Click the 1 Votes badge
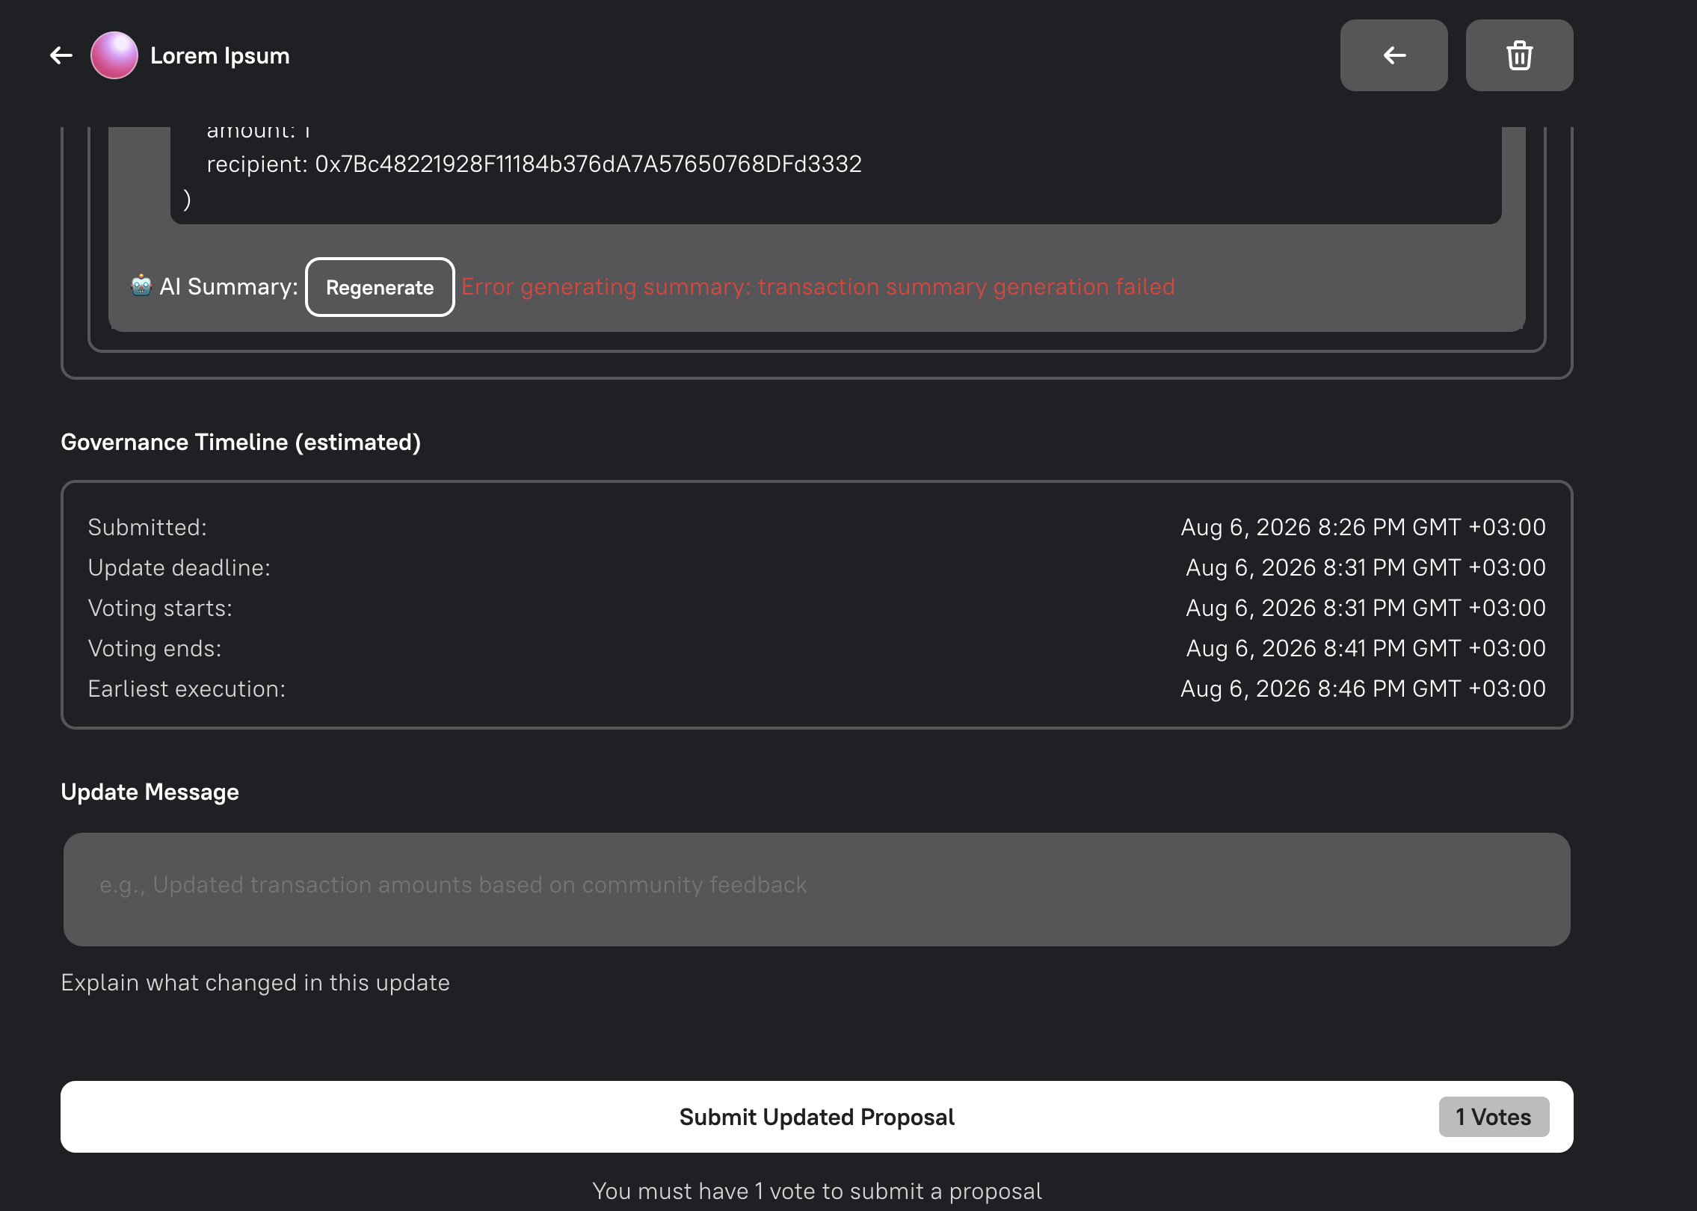The width and height of the screenshot is (1697, 1211). click(1494, 1117)
